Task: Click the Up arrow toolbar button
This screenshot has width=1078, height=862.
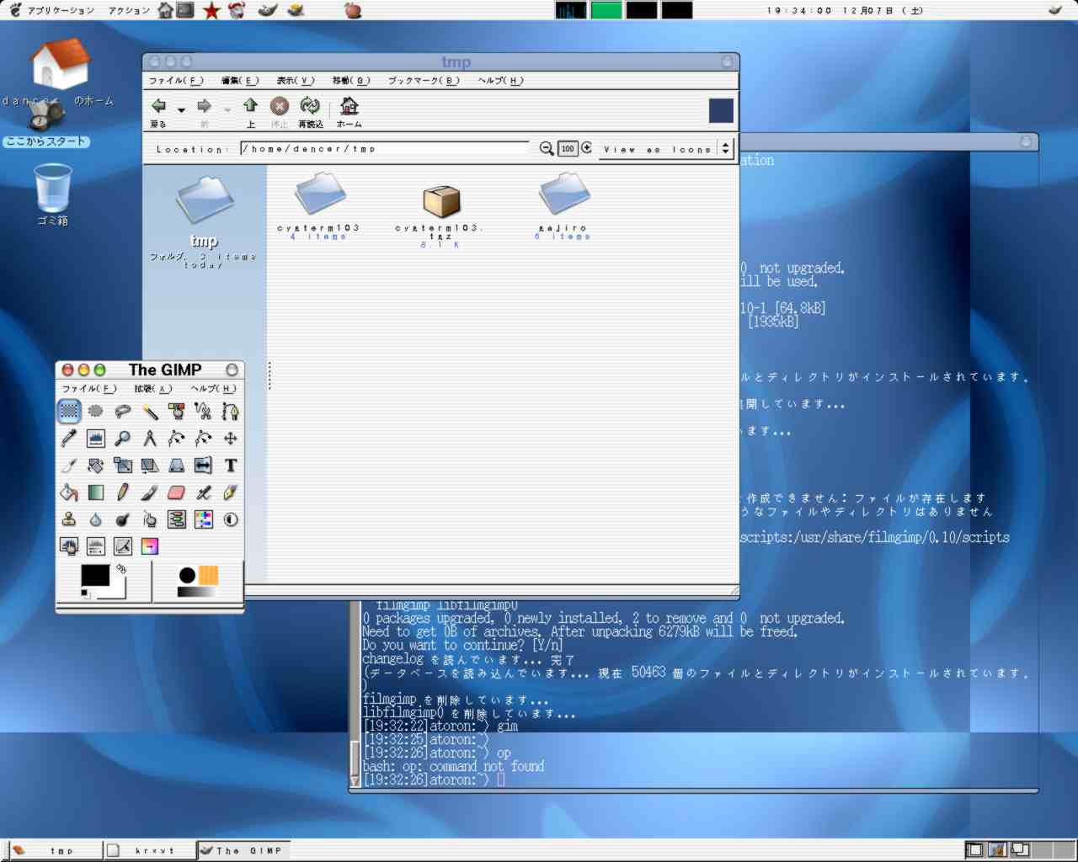Action: pyautogui.click(x=250, y=111)
